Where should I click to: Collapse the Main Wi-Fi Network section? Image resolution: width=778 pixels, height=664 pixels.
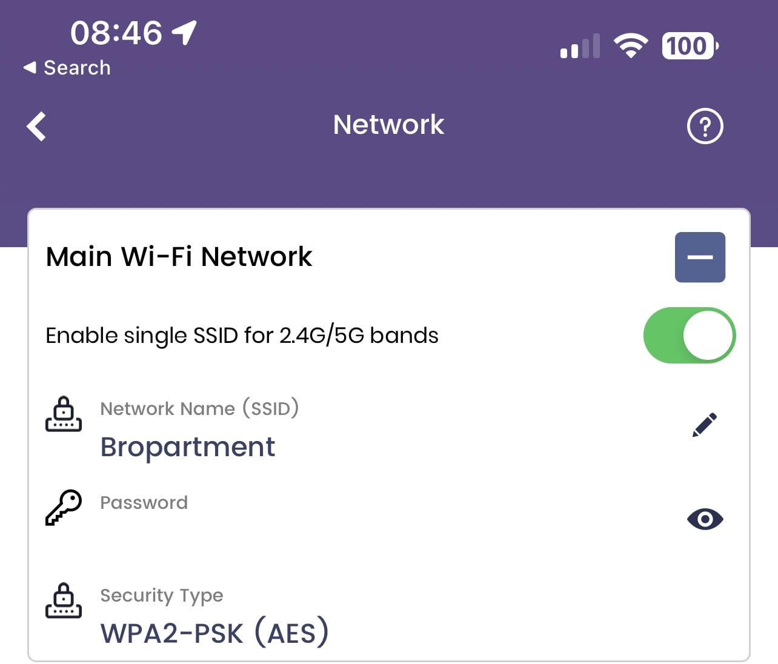pyautogui.click(x=700, y=257)
